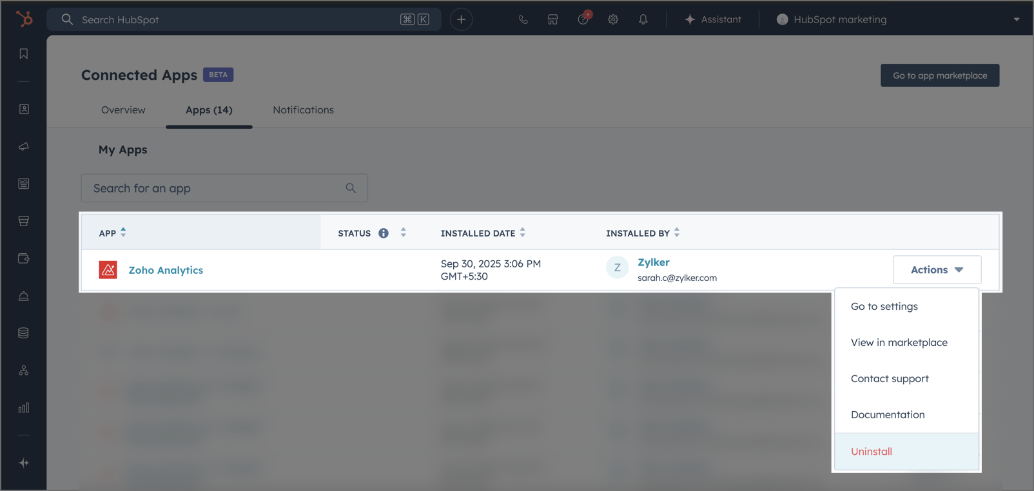1034x491 pixels.
Task: Select View in marketplace menu item
Action: (906, 343)
